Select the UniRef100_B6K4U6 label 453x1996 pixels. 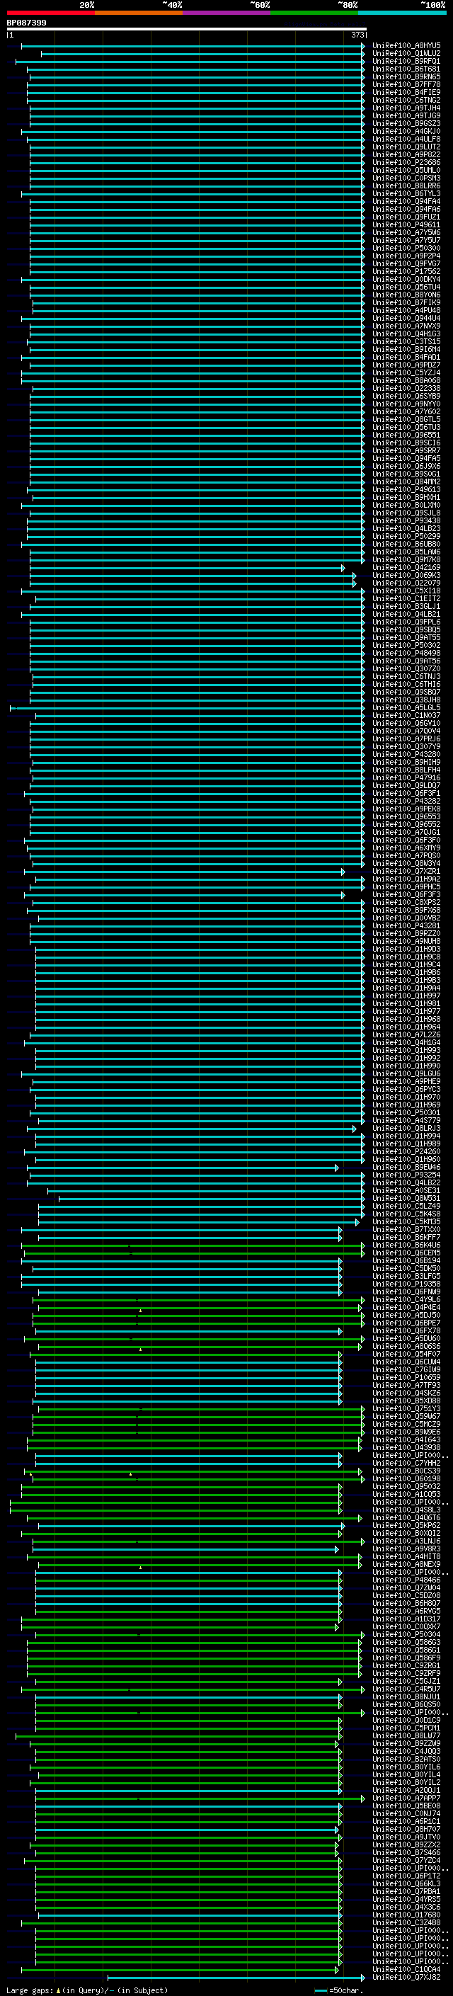pos(406,1245)
